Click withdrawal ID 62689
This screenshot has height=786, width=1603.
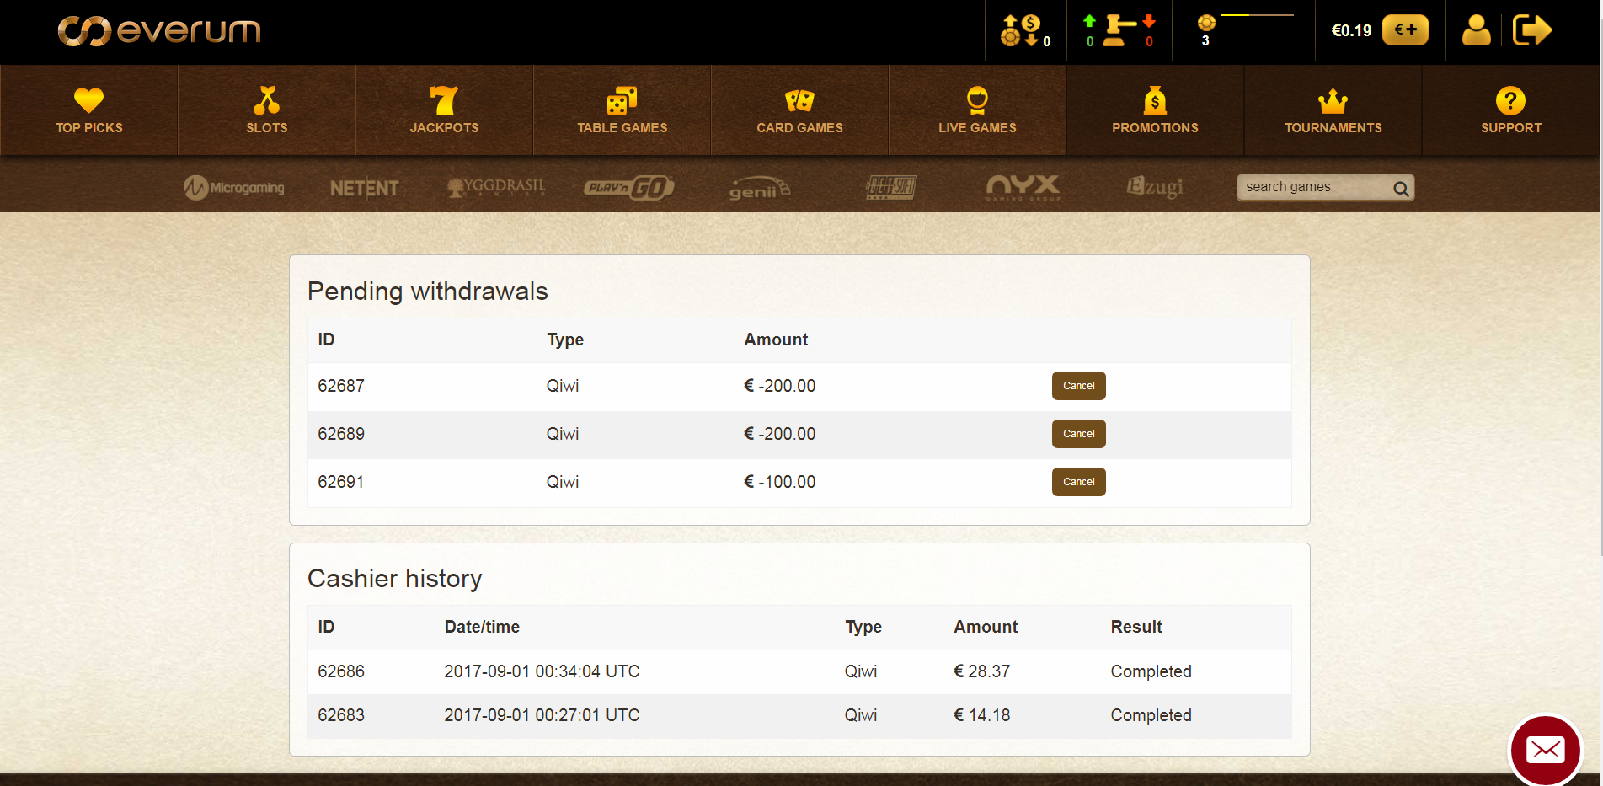point(341,434)
